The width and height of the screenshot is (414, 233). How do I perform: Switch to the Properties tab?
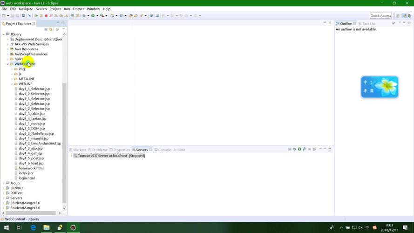(x=120, y=150)
